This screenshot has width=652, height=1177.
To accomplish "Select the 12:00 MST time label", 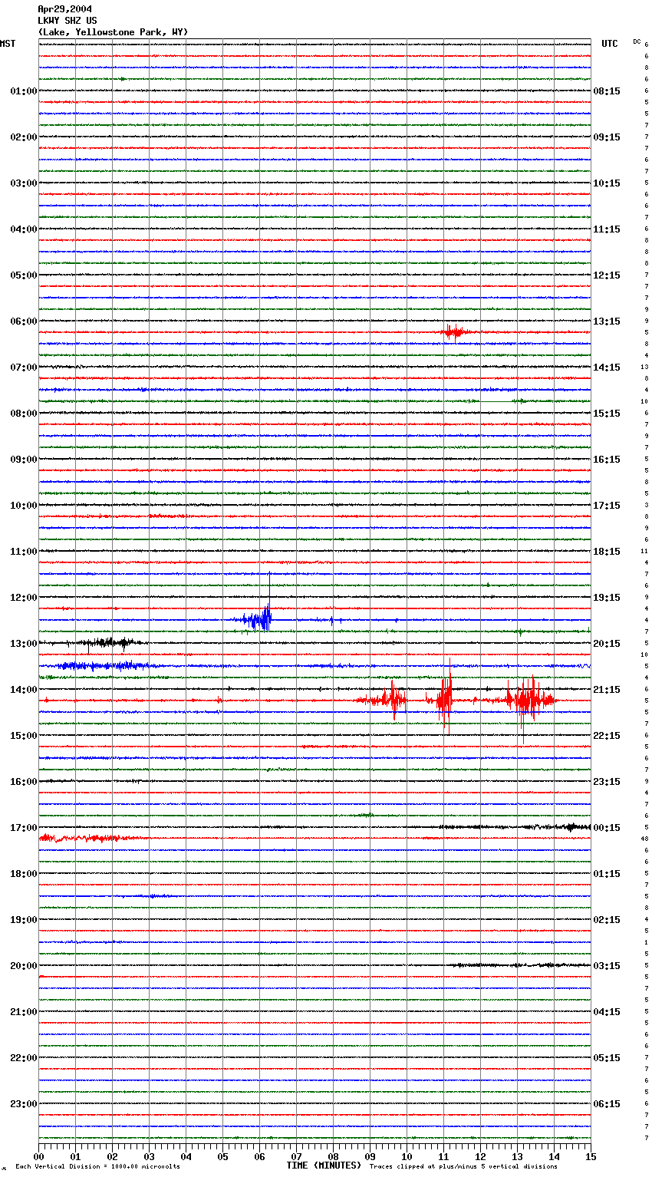I will tap(23, 598).
